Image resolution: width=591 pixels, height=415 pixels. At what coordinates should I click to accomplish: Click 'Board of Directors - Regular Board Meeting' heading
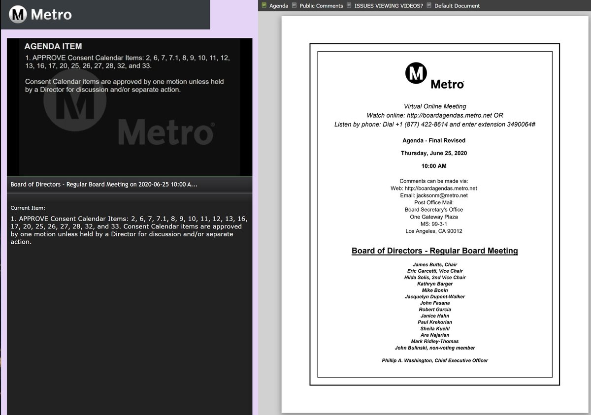pos(434,251)
